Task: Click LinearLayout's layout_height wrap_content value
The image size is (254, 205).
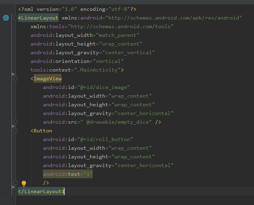Action: [x=121, y=44]
